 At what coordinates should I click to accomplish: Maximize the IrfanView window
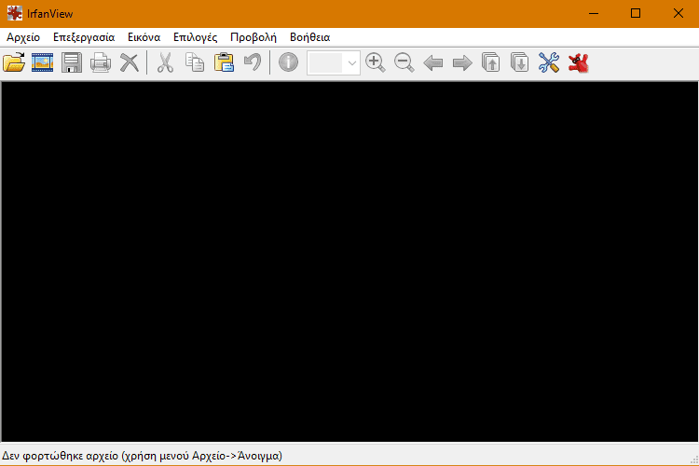[x=636, y=13]
